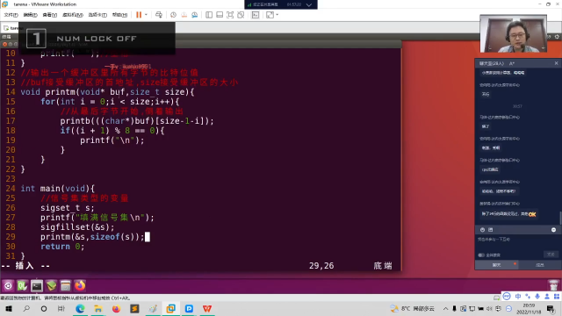This screenshot has width=562, height=316.
Task: Click the Cortana circle on the taskbar
Action: coord(44,308)
